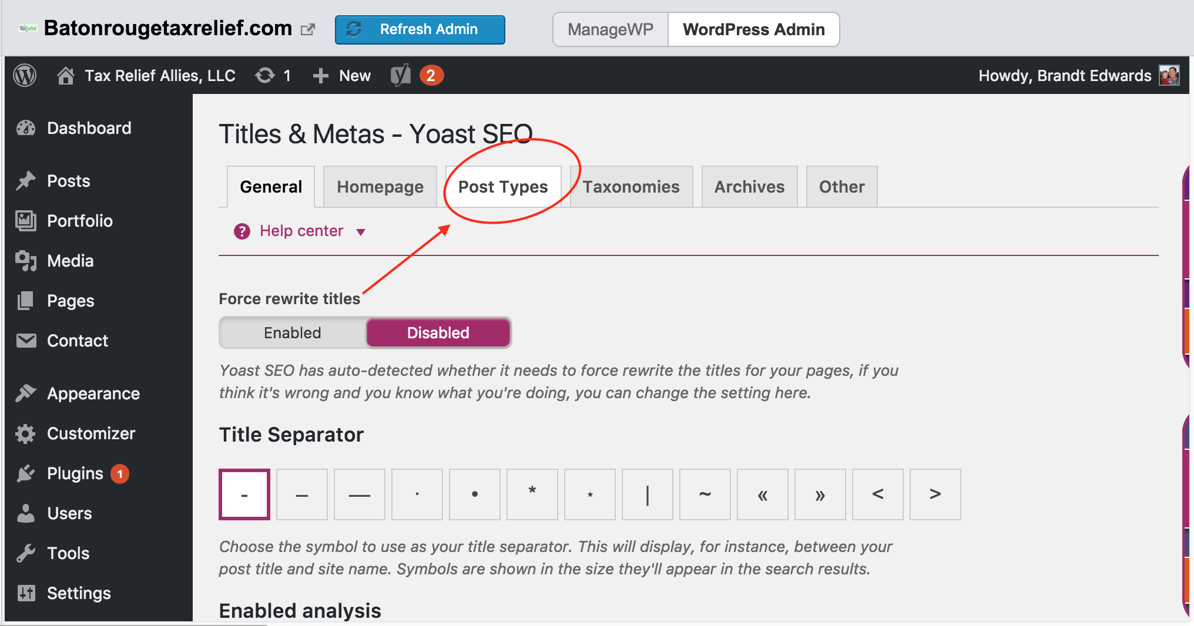Select the greater-than title separator
The width and height of the screenshot is (1194, 626).
coord(935,494)
